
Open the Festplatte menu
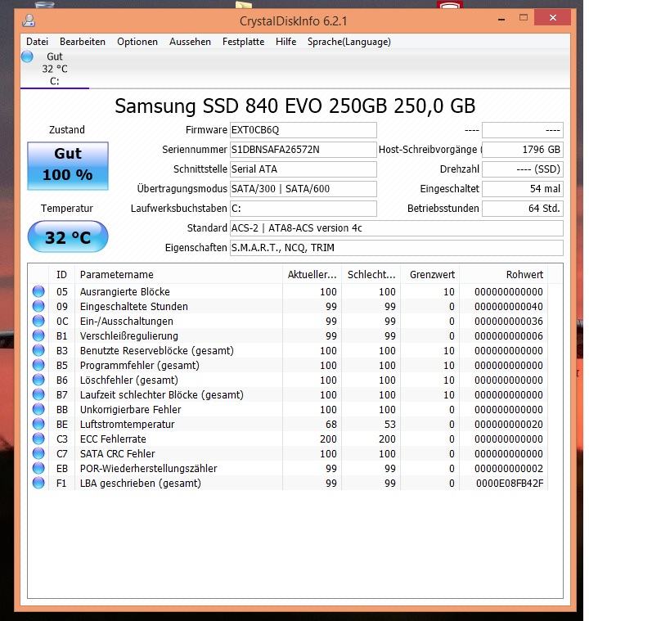(243, 42)
